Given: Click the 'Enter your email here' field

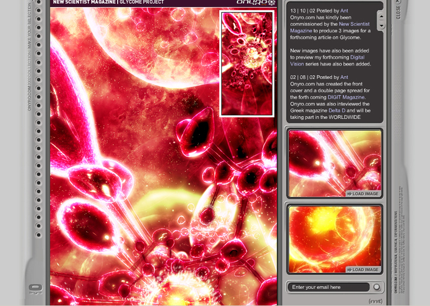Looking at the screenshot, I should pyautogui.click(x=328, y=287).
